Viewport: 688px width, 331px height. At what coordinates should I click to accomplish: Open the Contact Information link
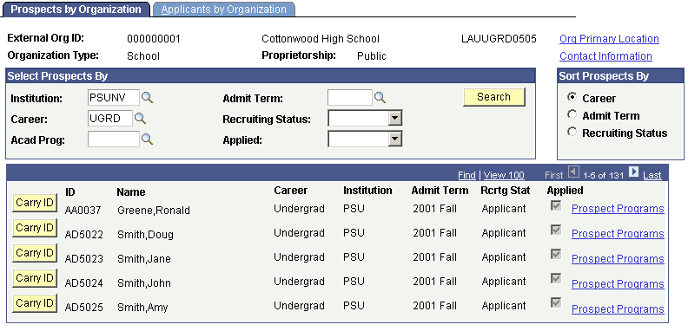[x=605, y=56]
